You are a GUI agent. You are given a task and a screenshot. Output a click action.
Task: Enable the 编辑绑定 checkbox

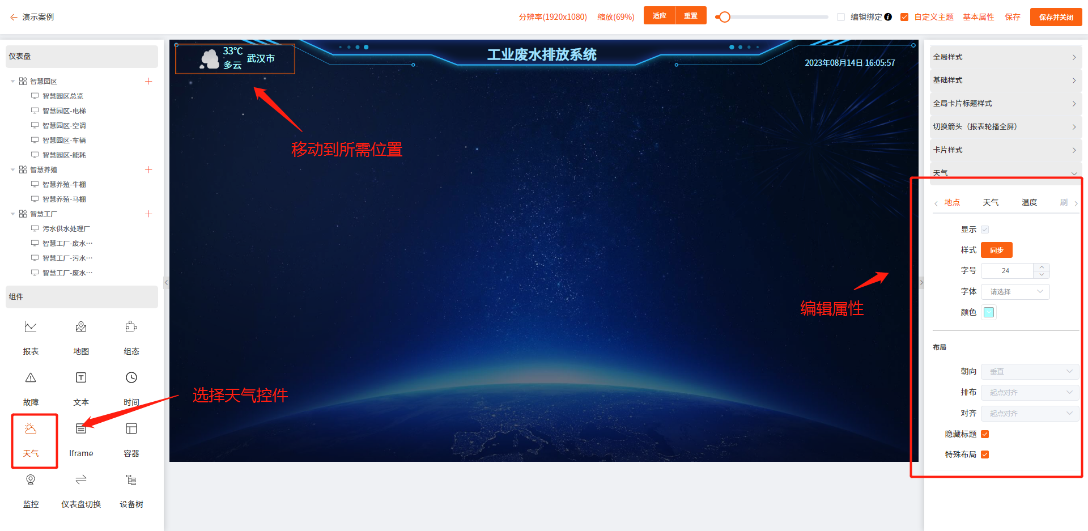click(x=841, y=17)
